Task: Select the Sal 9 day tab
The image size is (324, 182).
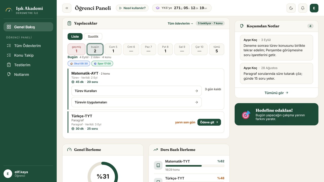Action: (x=182, y=49)
